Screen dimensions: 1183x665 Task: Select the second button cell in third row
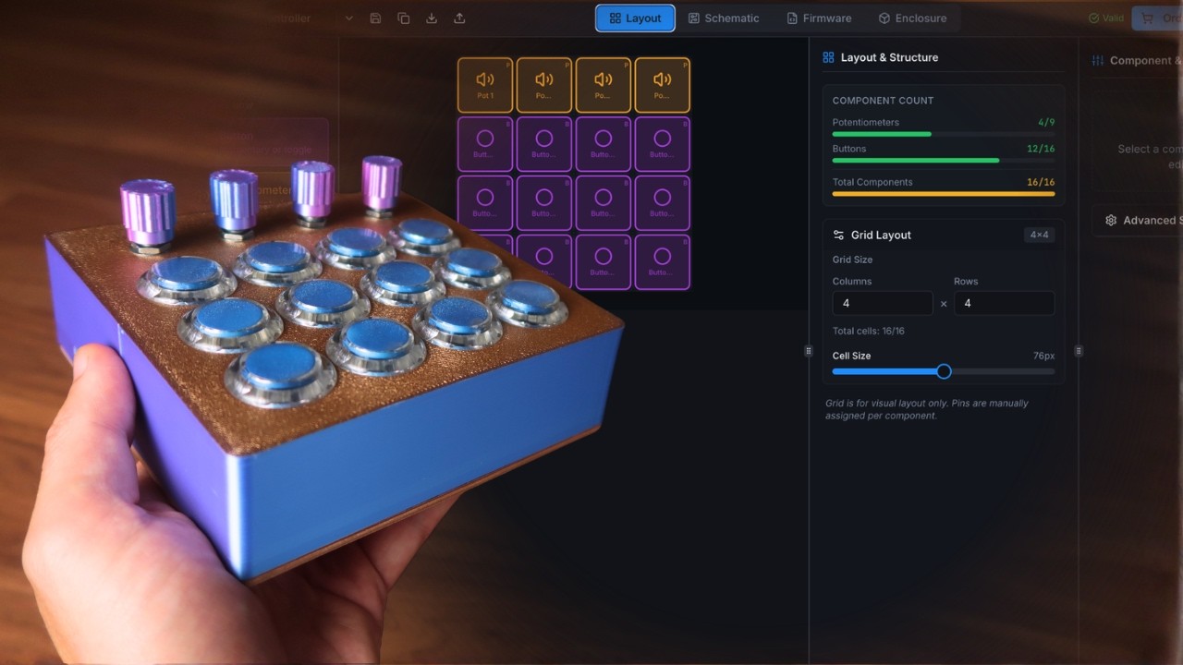[x=544, y=203]
